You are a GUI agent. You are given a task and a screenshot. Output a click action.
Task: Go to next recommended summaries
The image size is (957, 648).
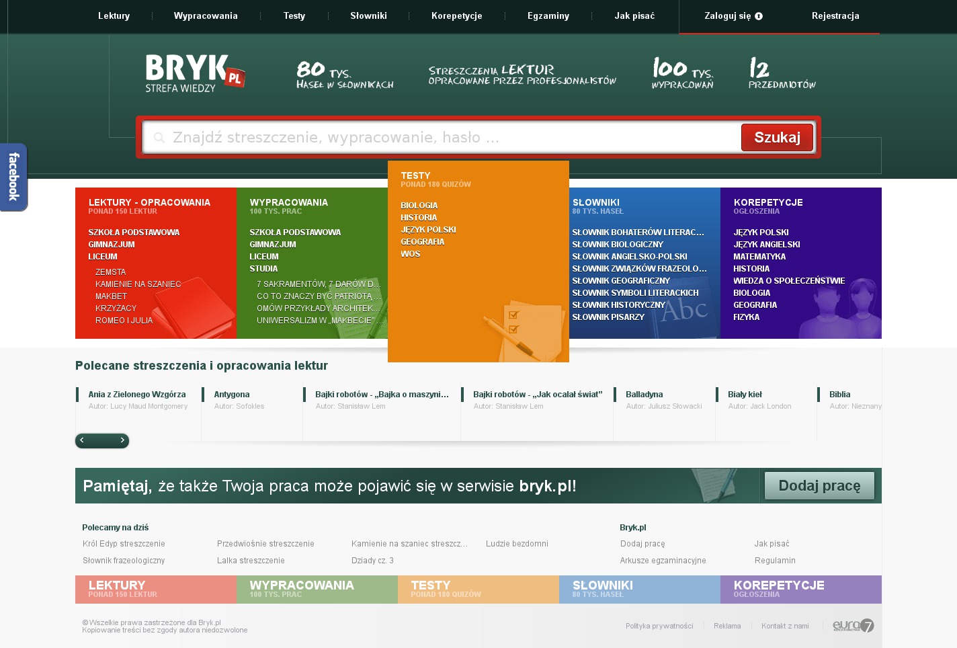[x=122, y=440]
